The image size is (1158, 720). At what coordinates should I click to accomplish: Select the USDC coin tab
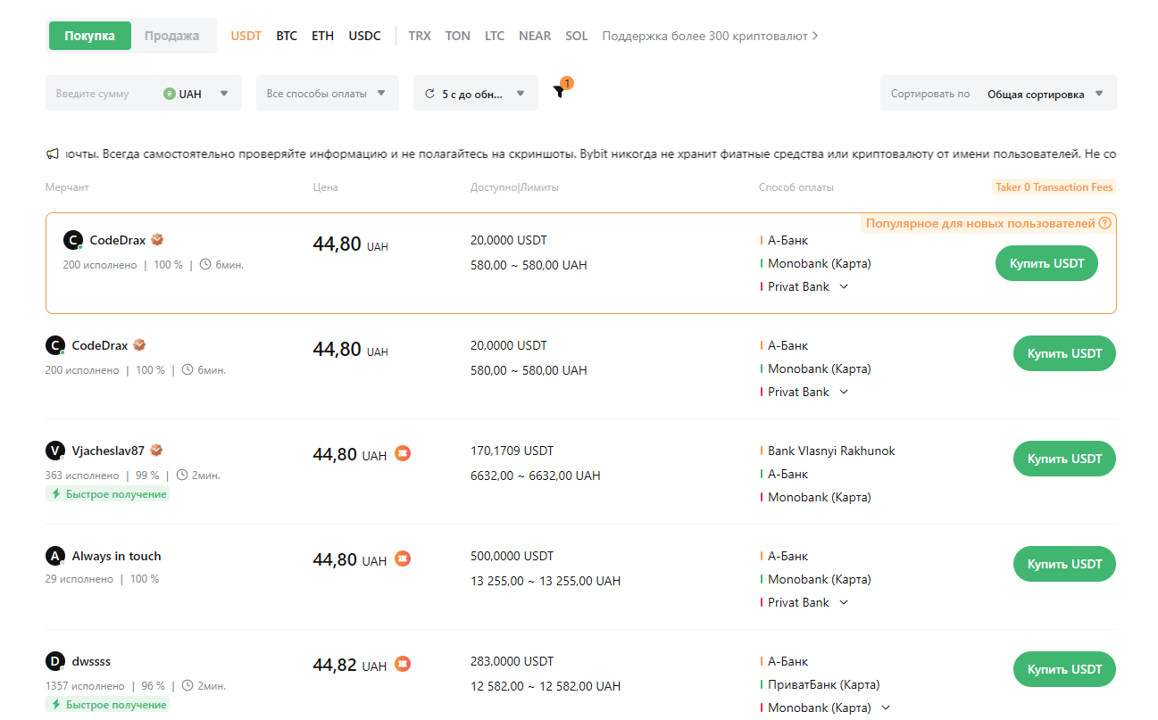(365, 36)
